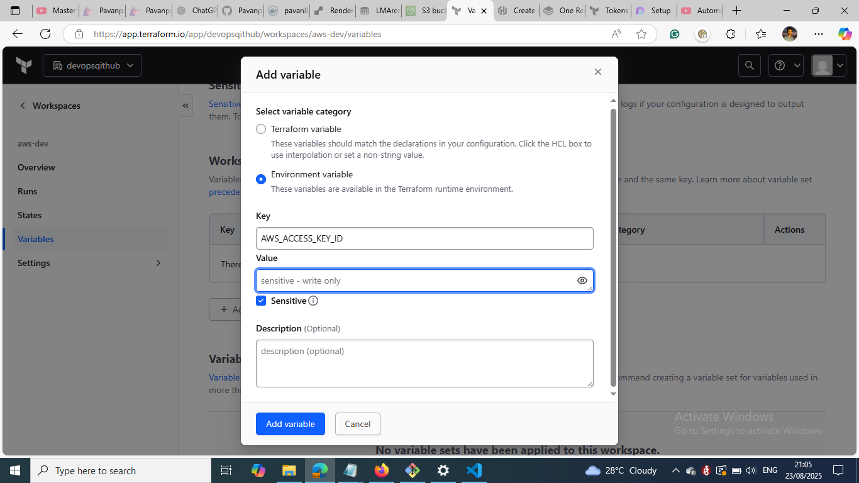Open the States sidebar item
This screenshot has height=483, width=859.
(30, 215)
